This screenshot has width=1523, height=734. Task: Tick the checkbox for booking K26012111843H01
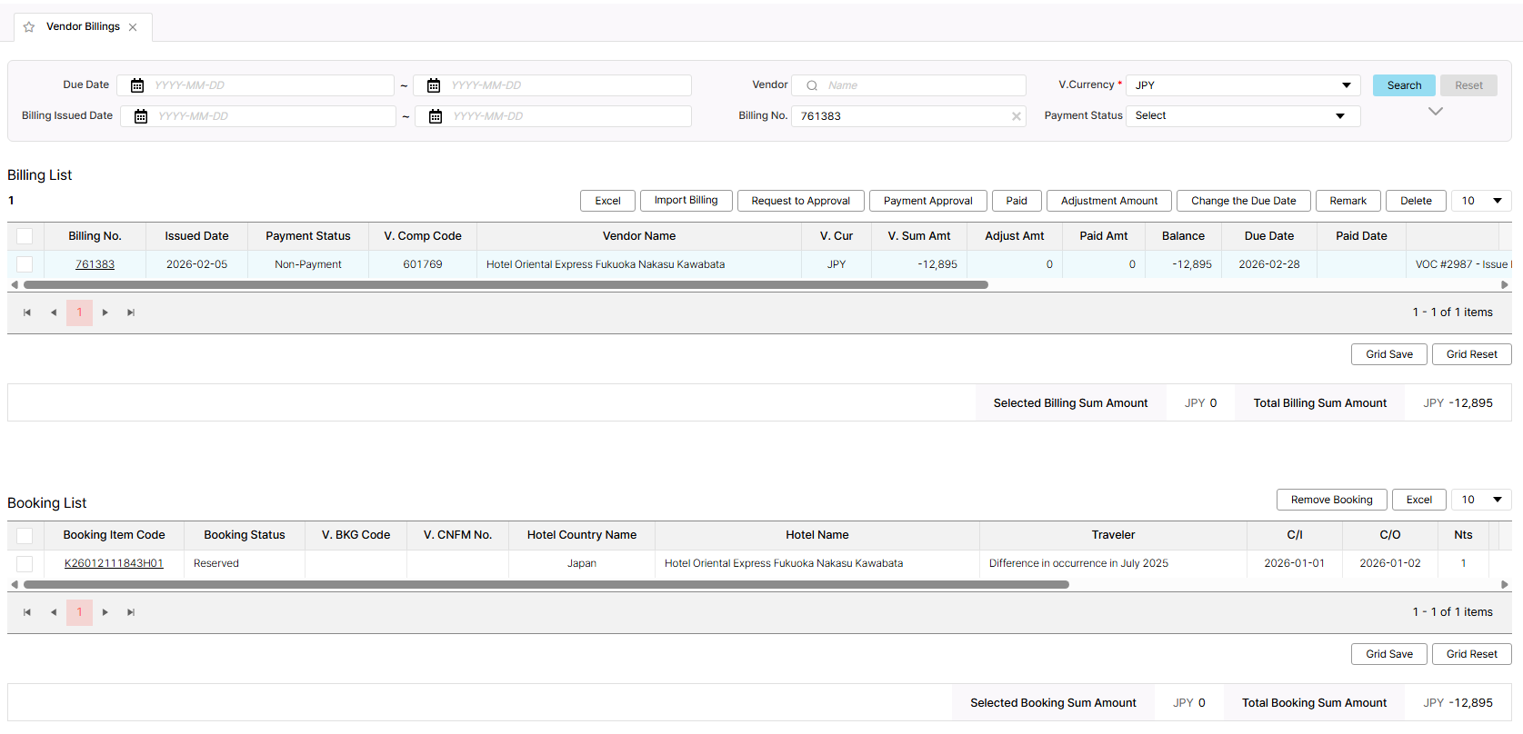click(x=25, y=564)
